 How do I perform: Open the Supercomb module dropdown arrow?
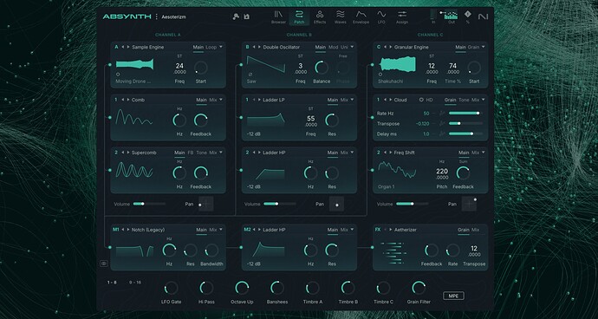(x=221, y=153)
